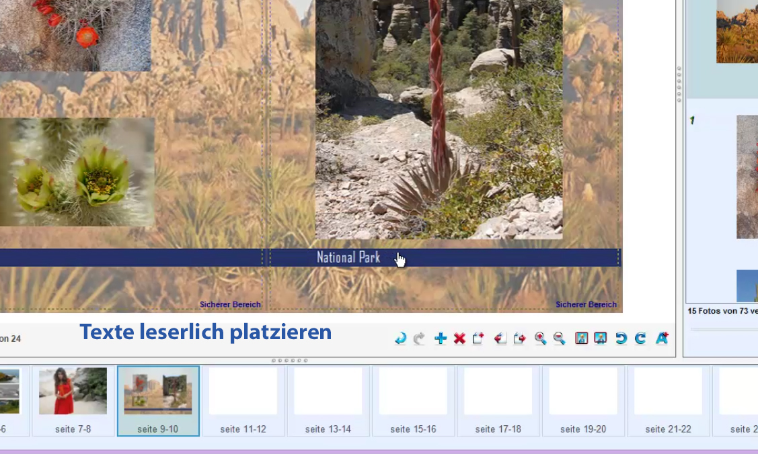Click the portrait photo frame icon
758x454 pixels.
pos(581,338)
